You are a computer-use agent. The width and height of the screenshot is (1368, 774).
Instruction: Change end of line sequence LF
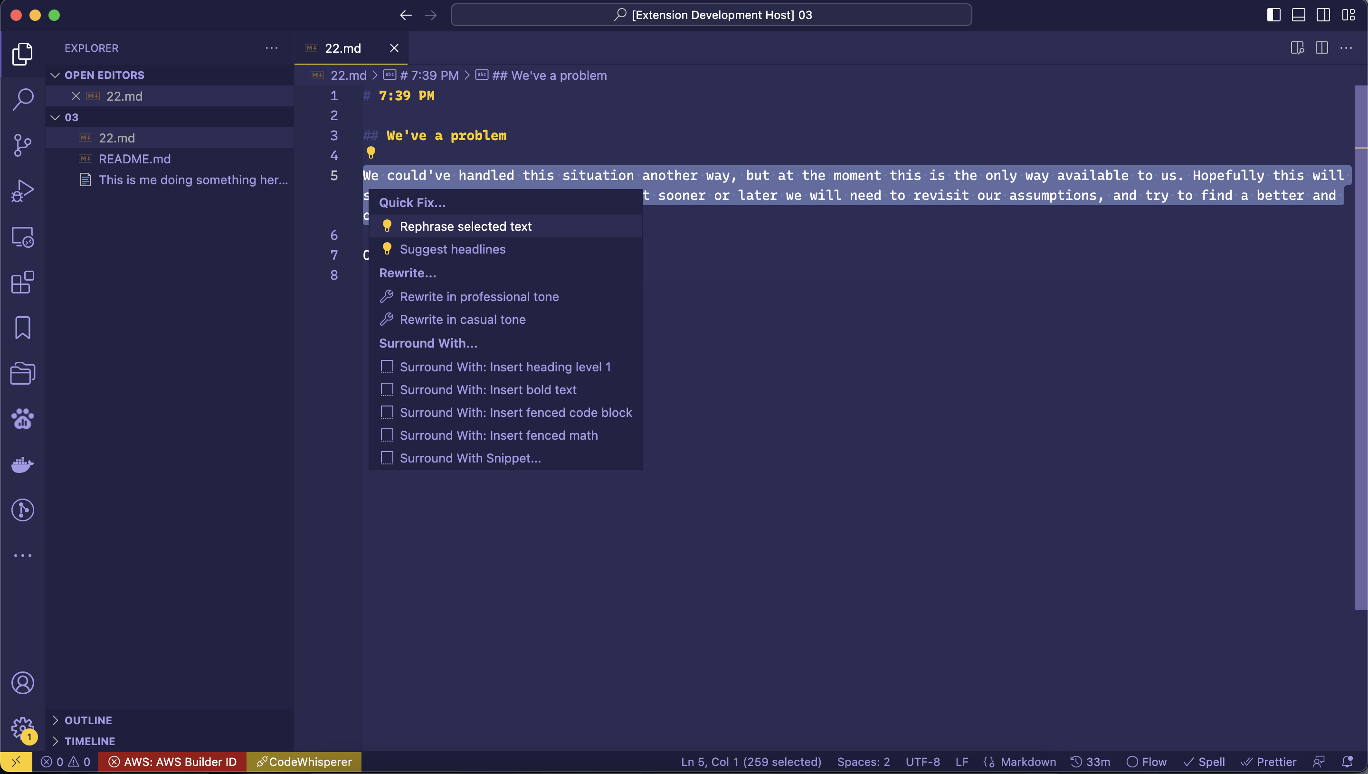click(961, 762)
